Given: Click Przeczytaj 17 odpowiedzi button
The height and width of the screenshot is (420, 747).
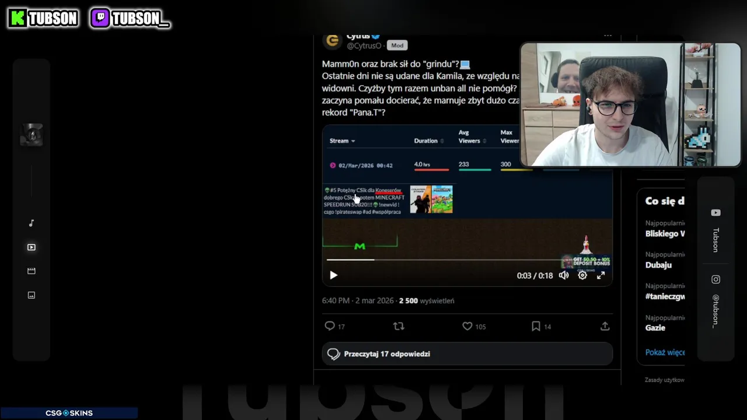Looking at the screenshot, I should click(x=467, y=354).
